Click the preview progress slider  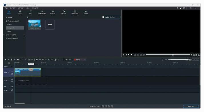click(x=168, y=55)
